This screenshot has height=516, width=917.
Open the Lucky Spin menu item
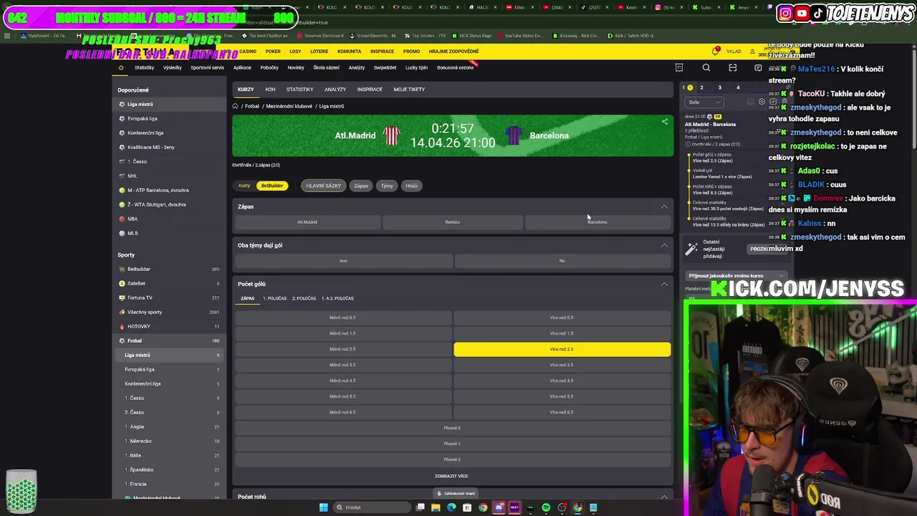point(416,67)
